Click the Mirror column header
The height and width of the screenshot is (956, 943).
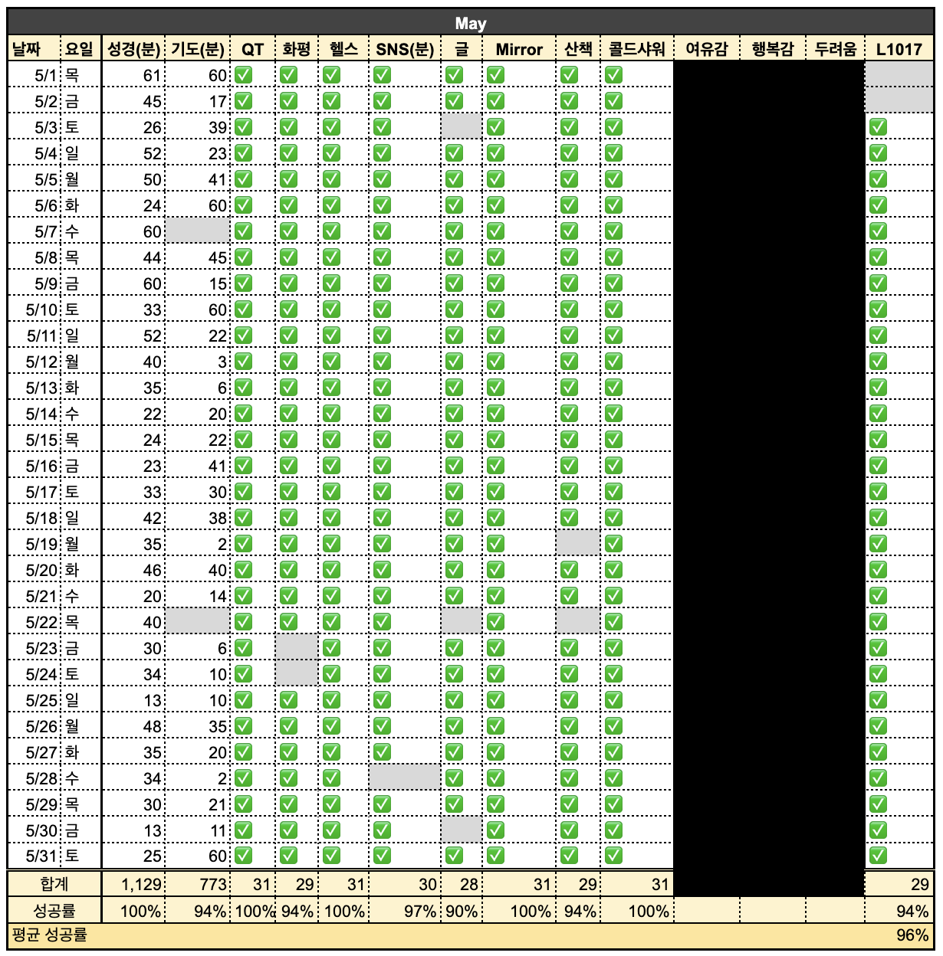tap(519, 49)
